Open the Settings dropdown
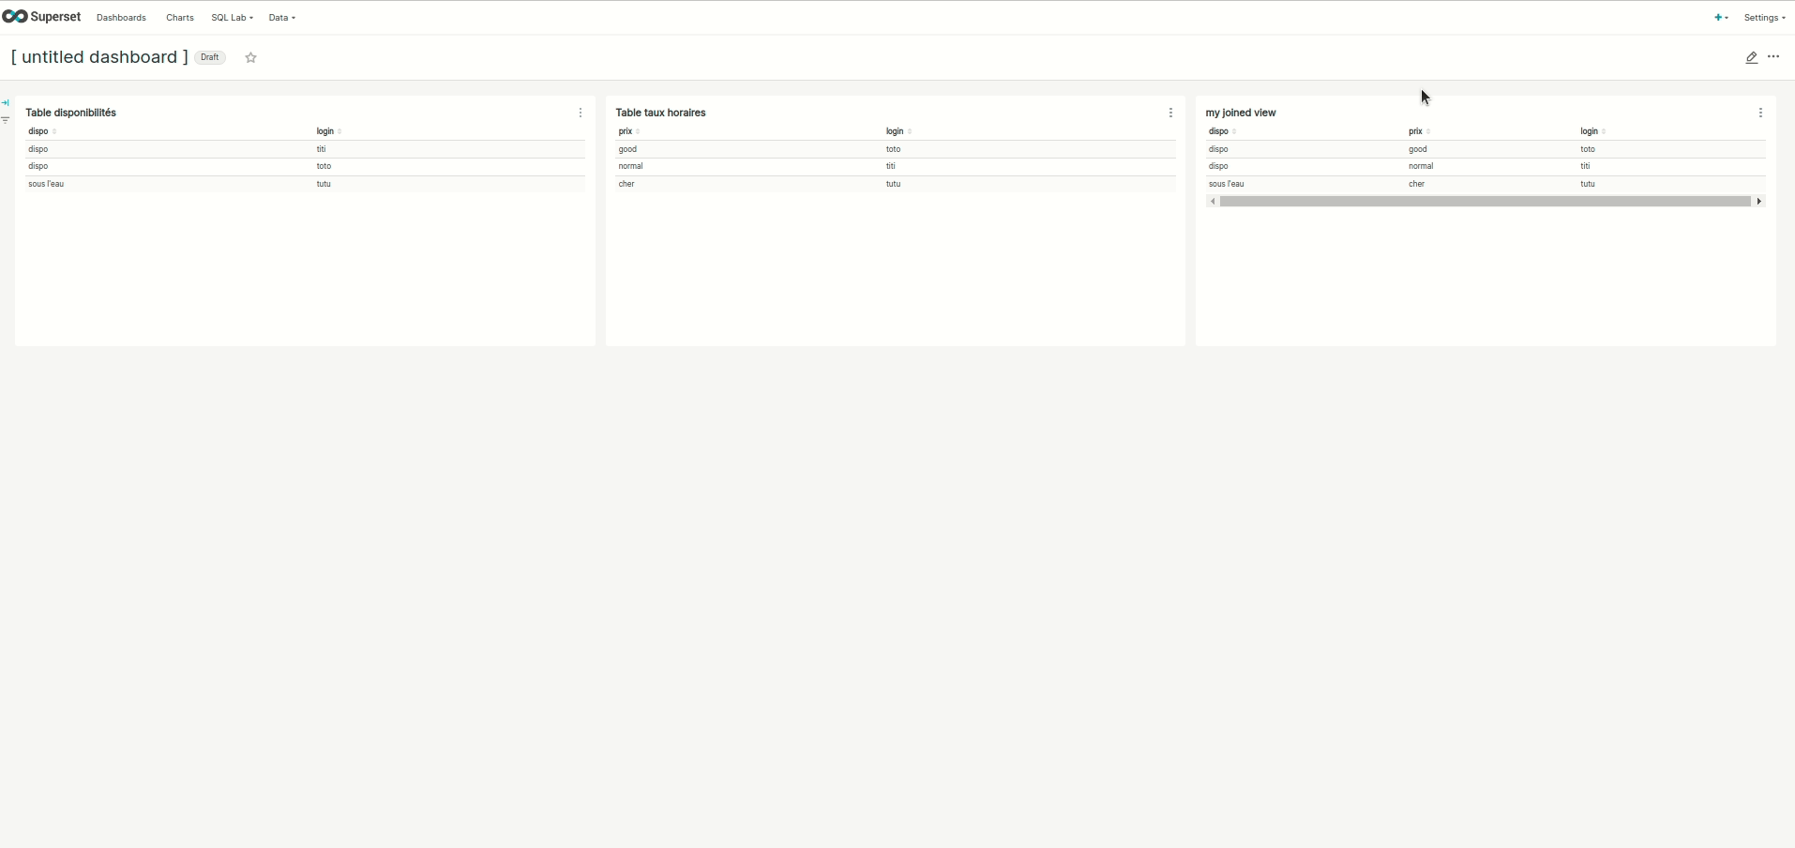The height and width of the screenshot is (848, 1795). 1763,17
